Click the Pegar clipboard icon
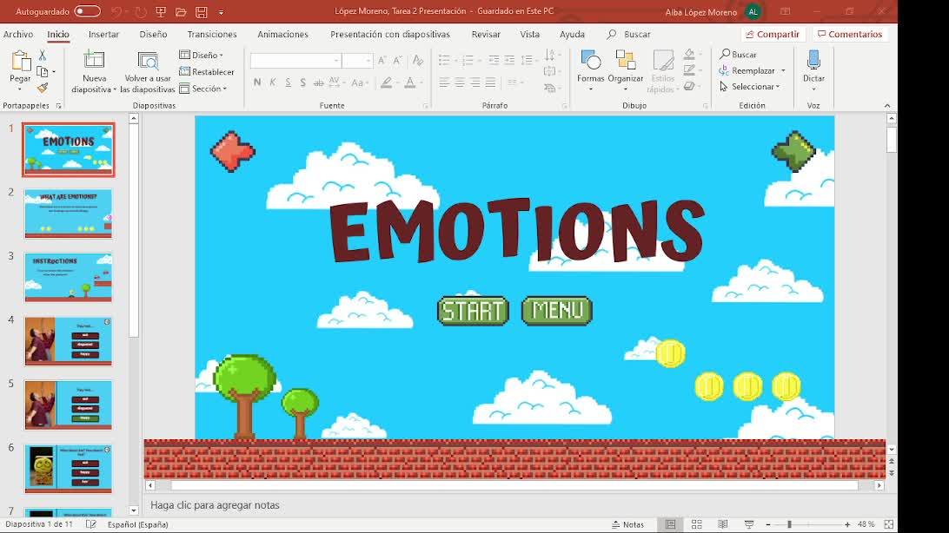The height and width of the screenshot is (533, 949). pos(20,62)
